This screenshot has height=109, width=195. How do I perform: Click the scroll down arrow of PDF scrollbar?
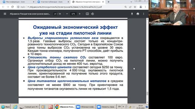coord(147,102)
